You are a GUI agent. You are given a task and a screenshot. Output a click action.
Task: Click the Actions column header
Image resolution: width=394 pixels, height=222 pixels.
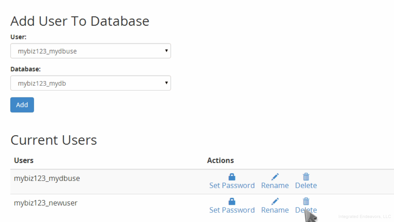(220, 160)
